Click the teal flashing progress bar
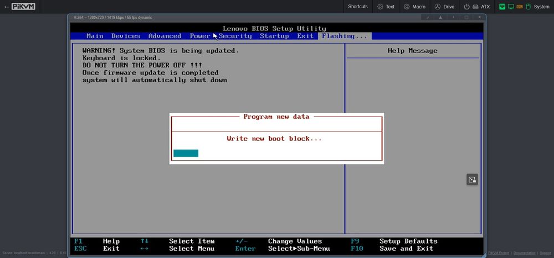 click(x=186, y=153)
